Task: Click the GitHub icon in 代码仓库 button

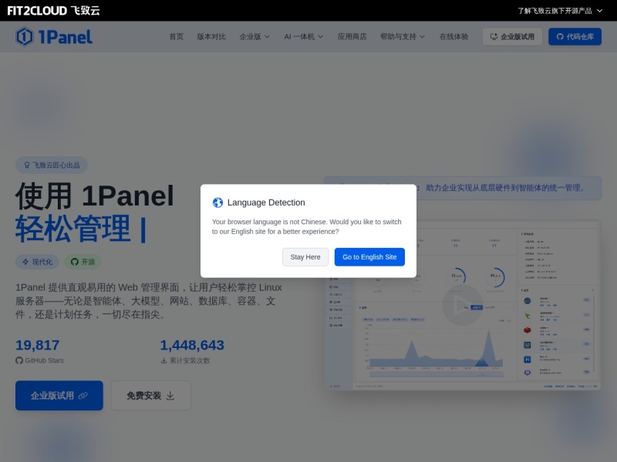Action: 560,36
